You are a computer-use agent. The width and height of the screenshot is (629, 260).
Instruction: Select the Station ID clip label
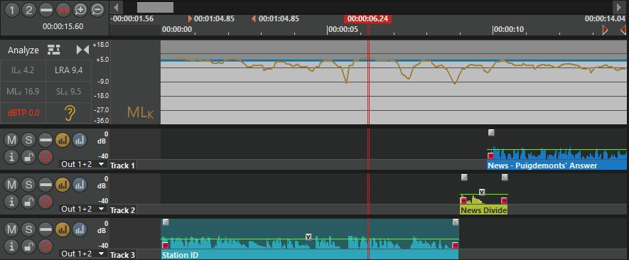[x=180, y=255]
